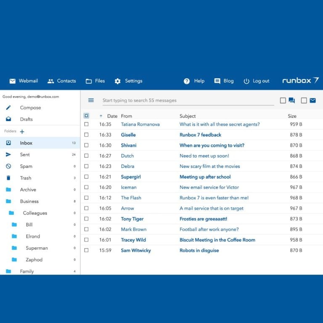Click the Spam blocked-circle icon

click(8, 166)
